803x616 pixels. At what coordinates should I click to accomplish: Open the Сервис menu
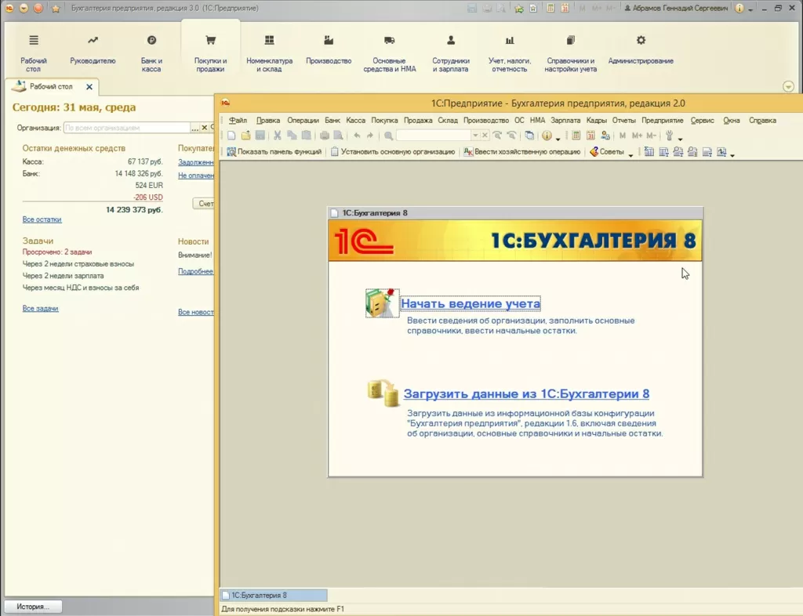702,120
